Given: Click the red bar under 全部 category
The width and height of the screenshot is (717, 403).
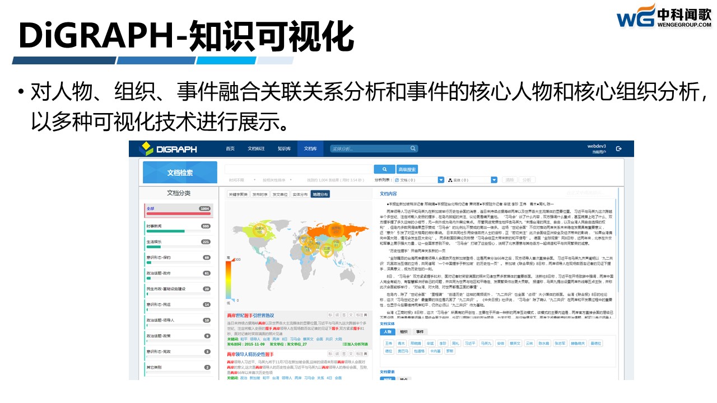Looking at the screenshot, I should tap(178, 213).
